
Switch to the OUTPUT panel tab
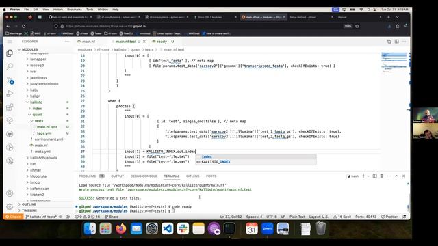[117, 176]
